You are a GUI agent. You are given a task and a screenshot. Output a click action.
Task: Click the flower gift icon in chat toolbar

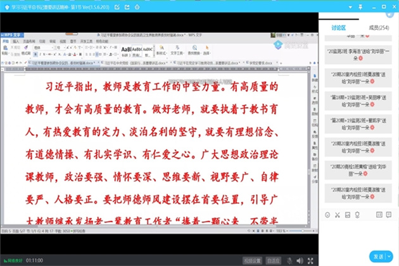(x=357, y=215)
